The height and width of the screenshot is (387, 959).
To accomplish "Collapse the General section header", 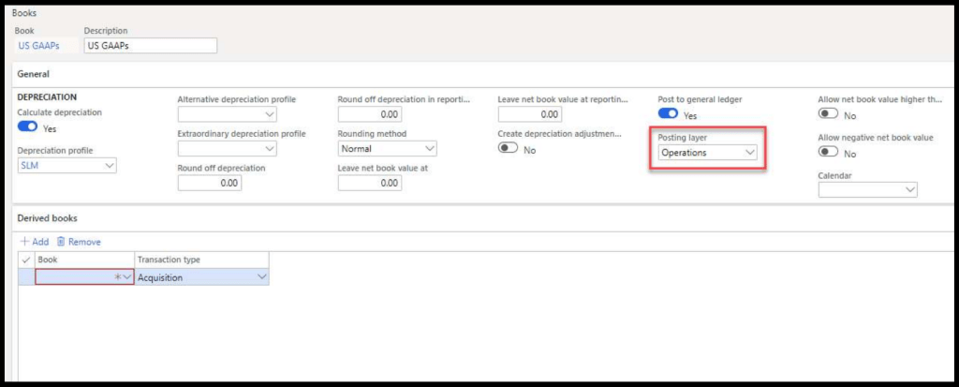I will click(x=33, y=73).
